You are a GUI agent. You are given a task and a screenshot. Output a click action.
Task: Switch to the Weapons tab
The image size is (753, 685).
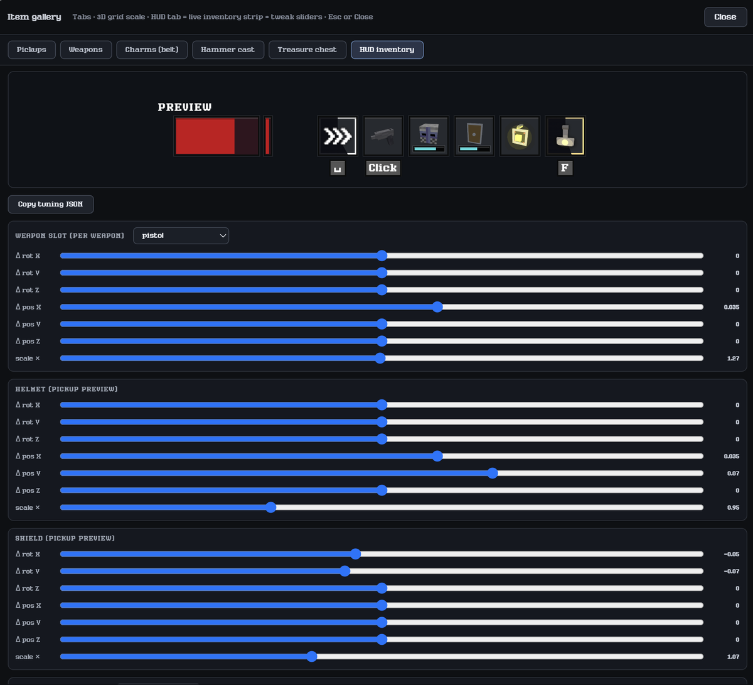pos(85,50)
